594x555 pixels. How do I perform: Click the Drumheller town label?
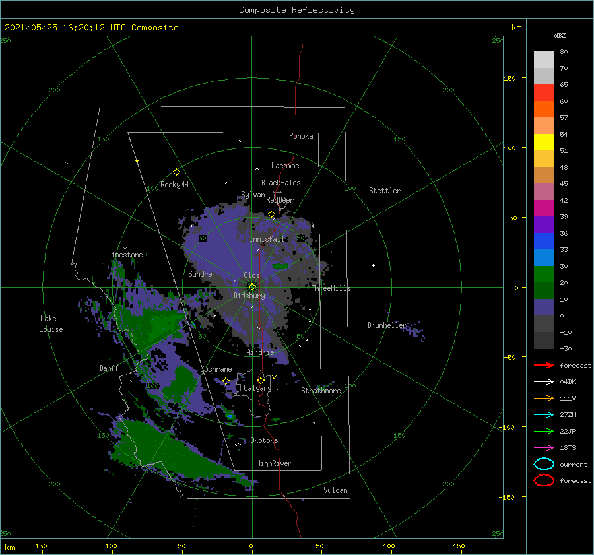coord(387,325)
